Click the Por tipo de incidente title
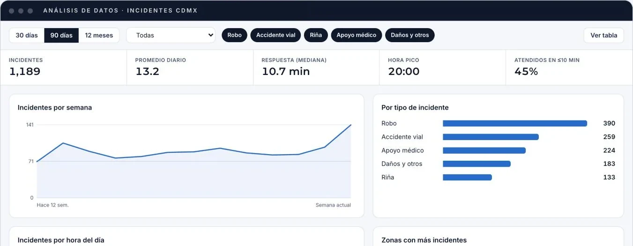 click(415, 108)
